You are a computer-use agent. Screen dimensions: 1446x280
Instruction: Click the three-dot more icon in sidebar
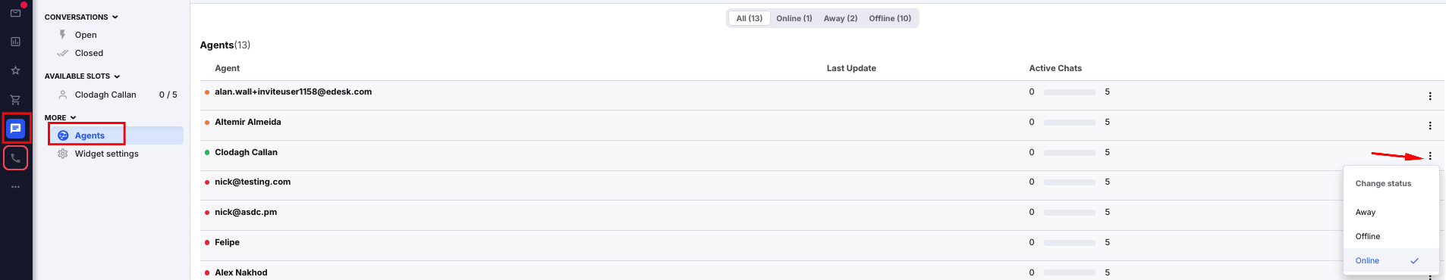point(15,187)
